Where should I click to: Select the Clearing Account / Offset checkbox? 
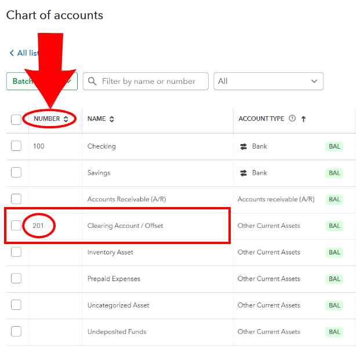[x=16, y=226]
